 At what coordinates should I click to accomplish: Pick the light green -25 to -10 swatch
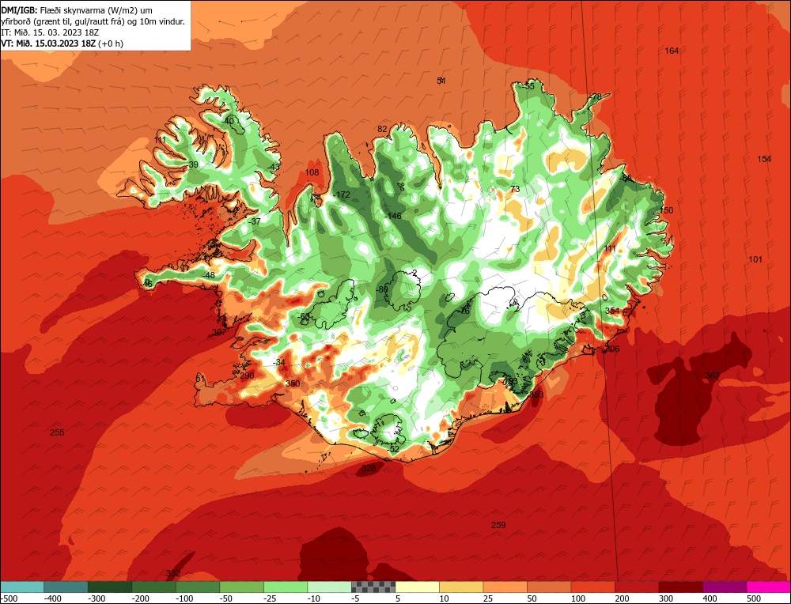286,587
